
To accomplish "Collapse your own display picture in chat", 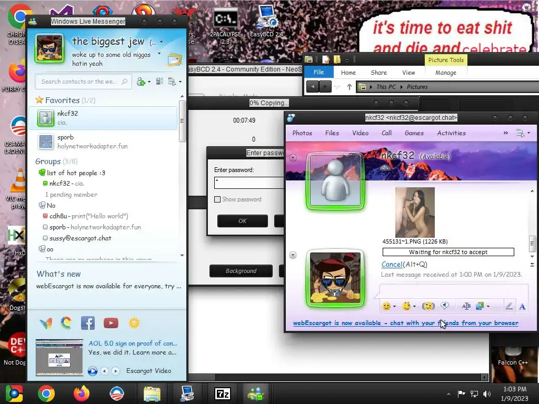I will (x=293, y=255).
